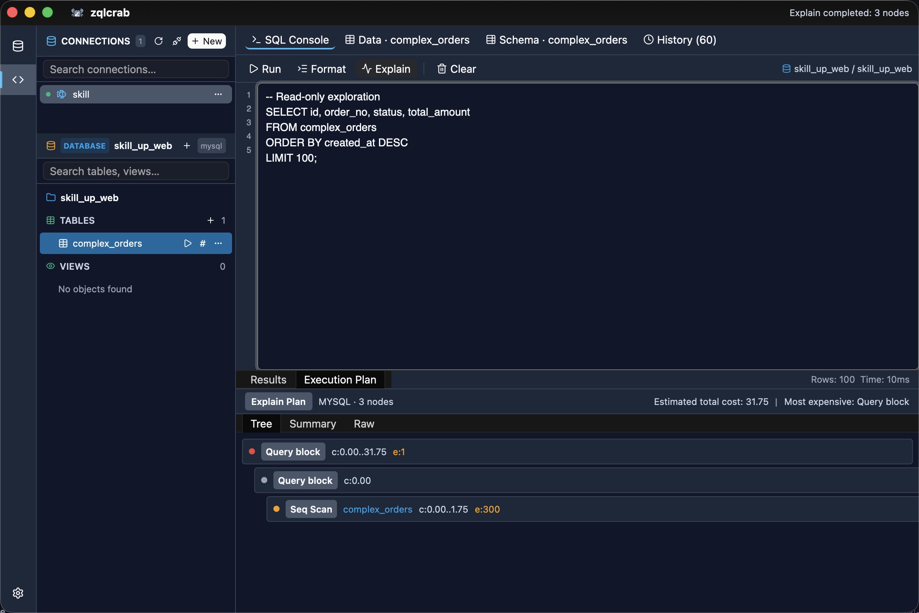Click the zqlcrab app logo
Viewport: 919px width, 613px height.
pos(77,13)
